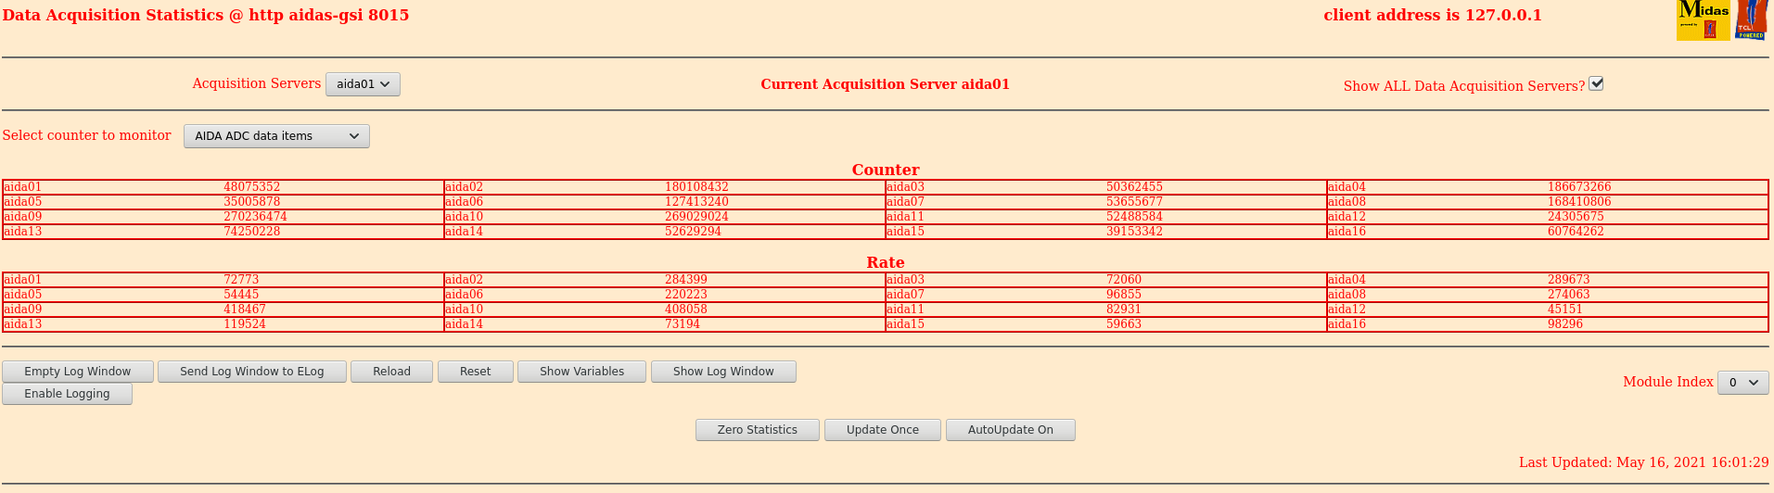
Task: Click Current Acquisition Server aida01 text
Action: tap(885, 84)
